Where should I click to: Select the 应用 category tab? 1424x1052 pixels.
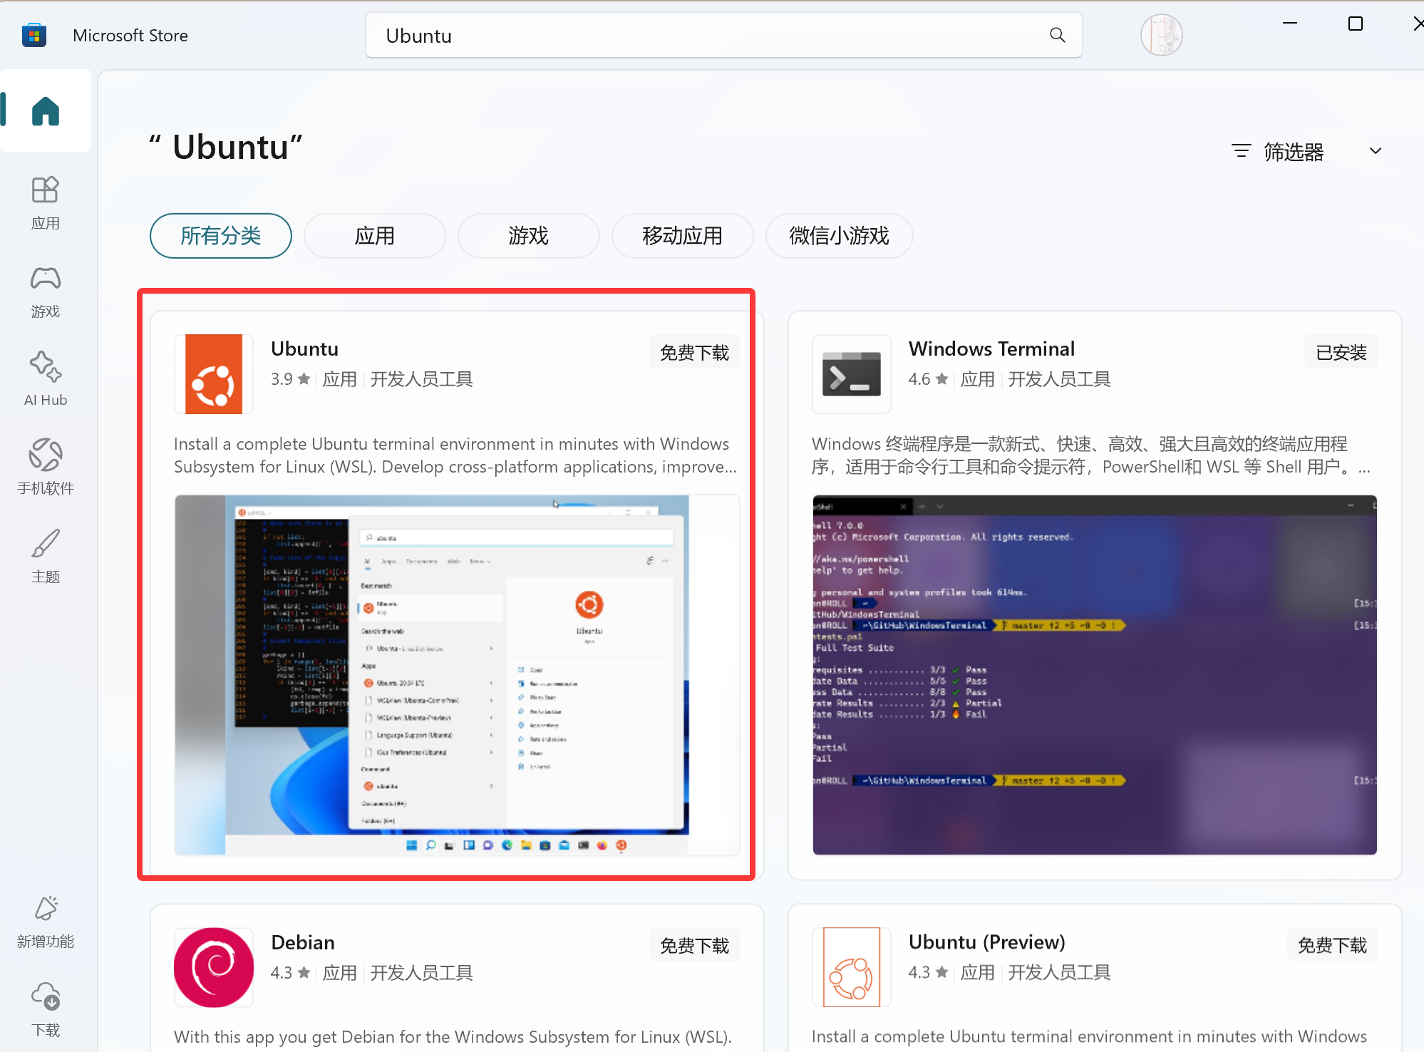pos(375,236)
